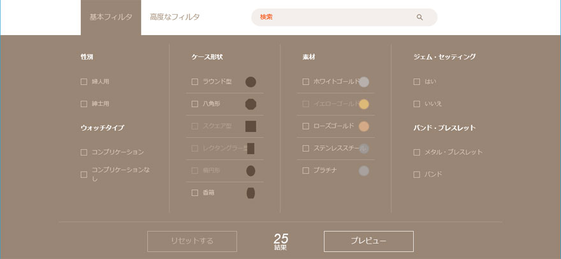Select the oval case shape icon
The image size is (561, 259).
tap(251, 171)
